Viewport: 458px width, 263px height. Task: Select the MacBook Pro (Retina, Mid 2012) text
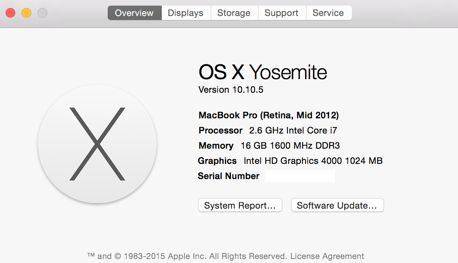[x=268, y=115]
